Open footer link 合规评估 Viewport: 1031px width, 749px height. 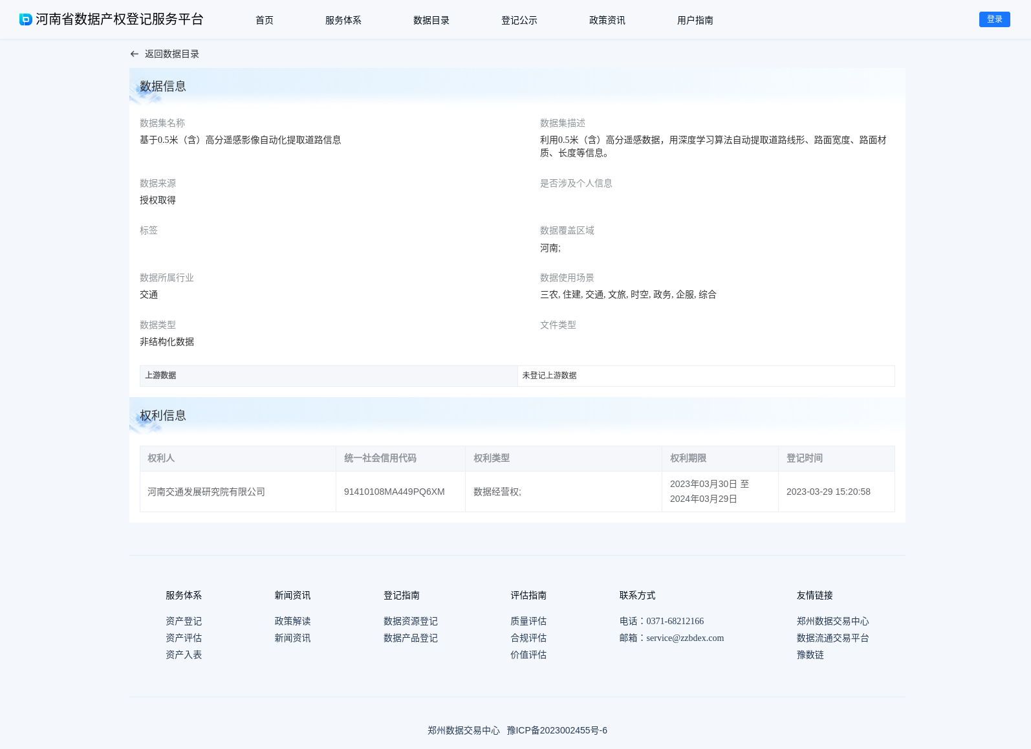[x=528, y=638]
